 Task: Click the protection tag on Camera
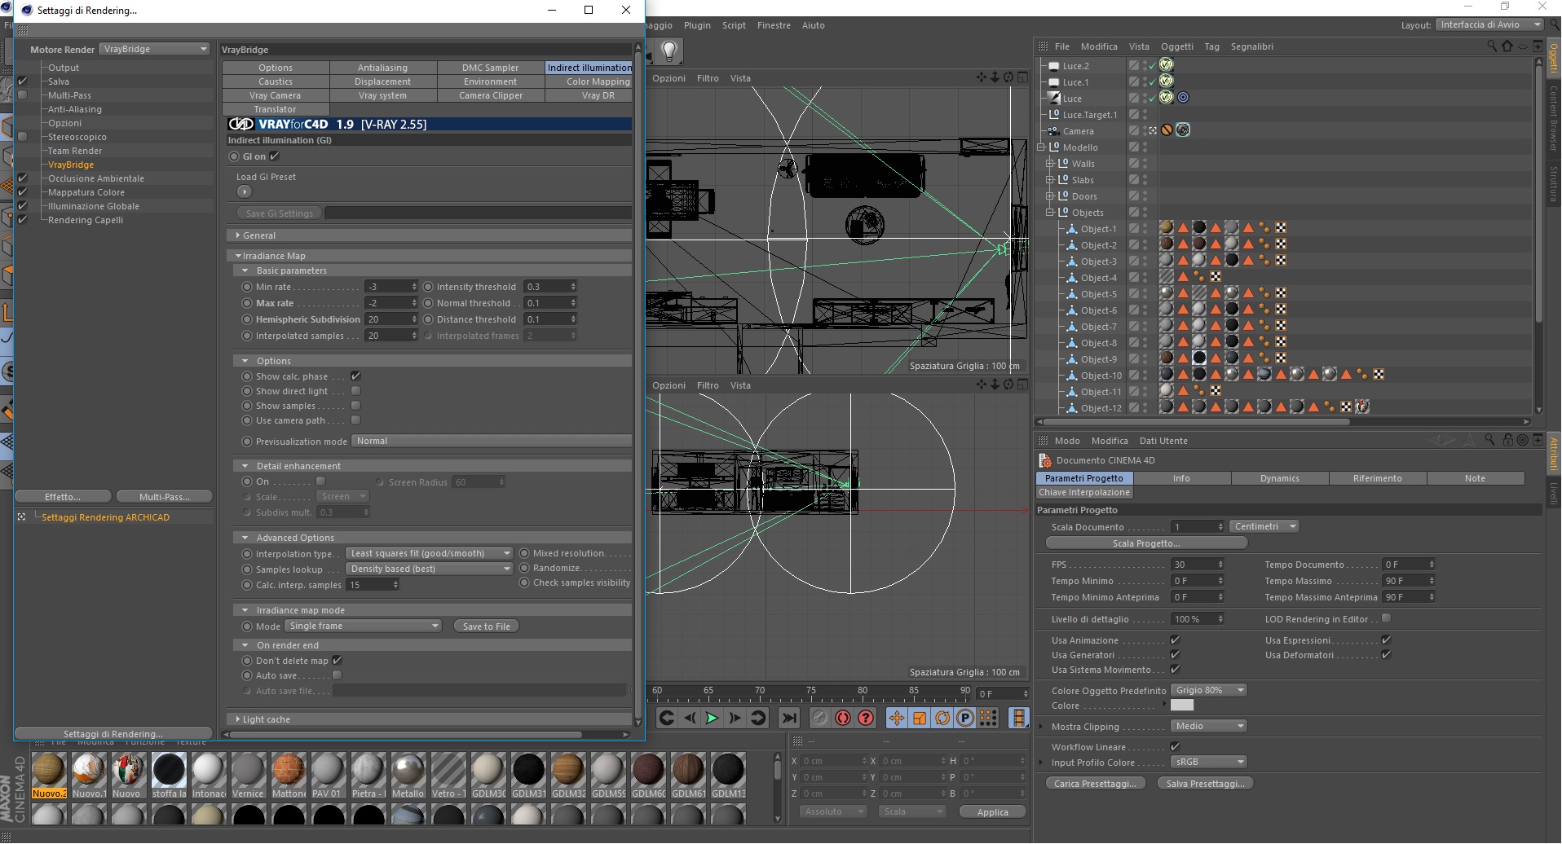pos(1167,130)
